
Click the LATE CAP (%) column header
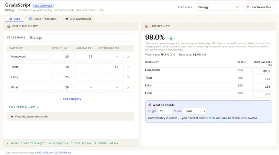pyautogui.click(x=84, y=48)
